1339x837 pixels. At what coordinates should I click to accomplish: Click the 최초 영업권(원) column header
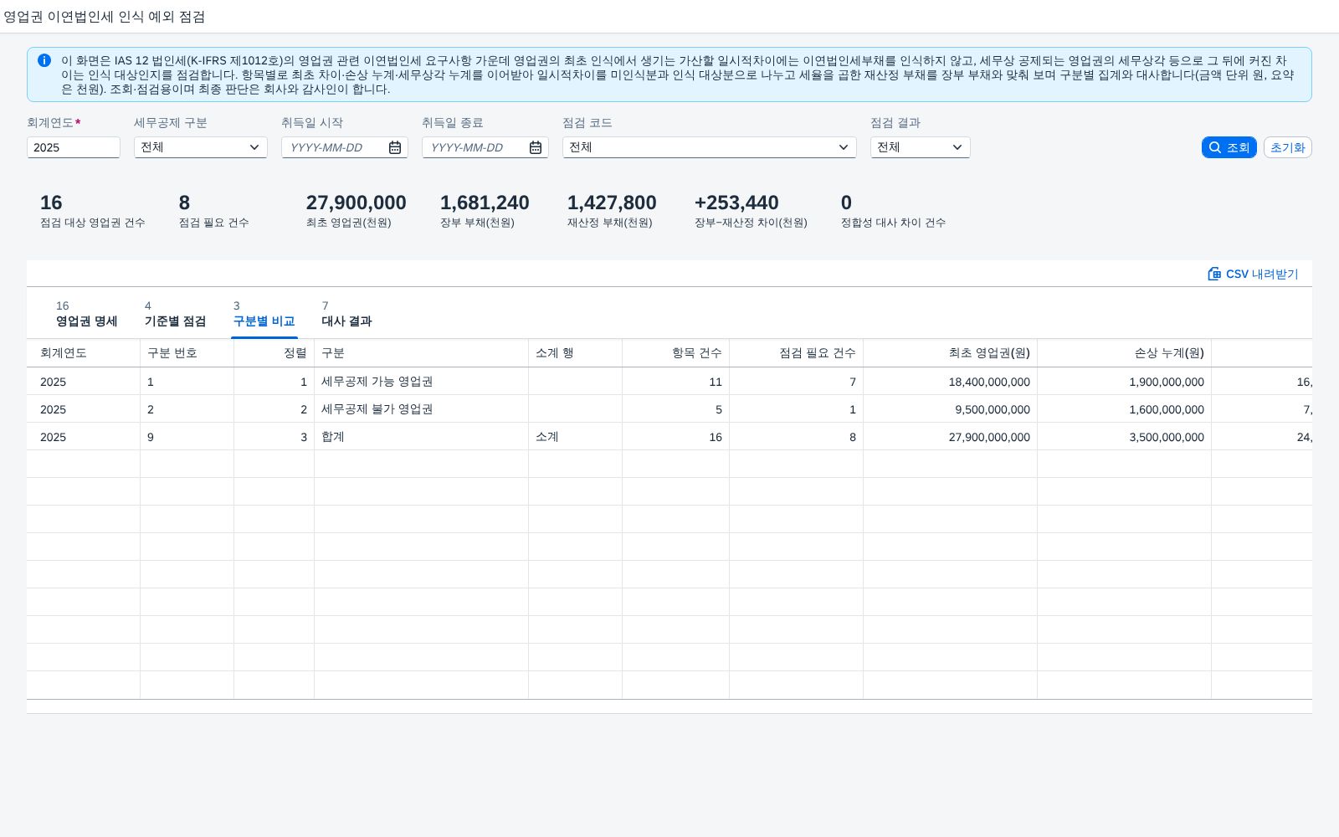click(x=951, y=353)
